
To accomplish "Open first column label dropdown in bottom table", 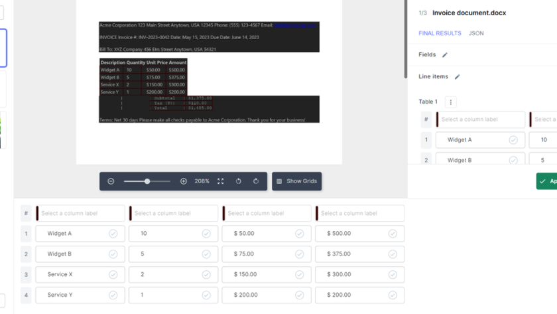I will (81, 214).
